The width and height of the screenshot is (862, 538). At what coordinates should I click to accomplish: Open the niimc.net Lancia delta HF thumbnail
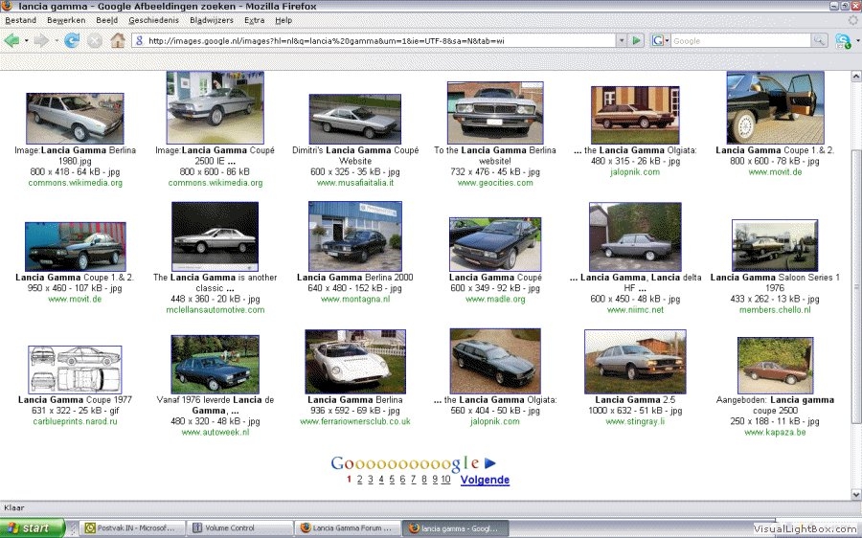pos(635,236)
